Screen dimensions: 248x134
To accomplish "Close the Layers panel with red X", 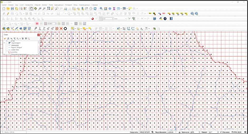I will pos(38,35).
